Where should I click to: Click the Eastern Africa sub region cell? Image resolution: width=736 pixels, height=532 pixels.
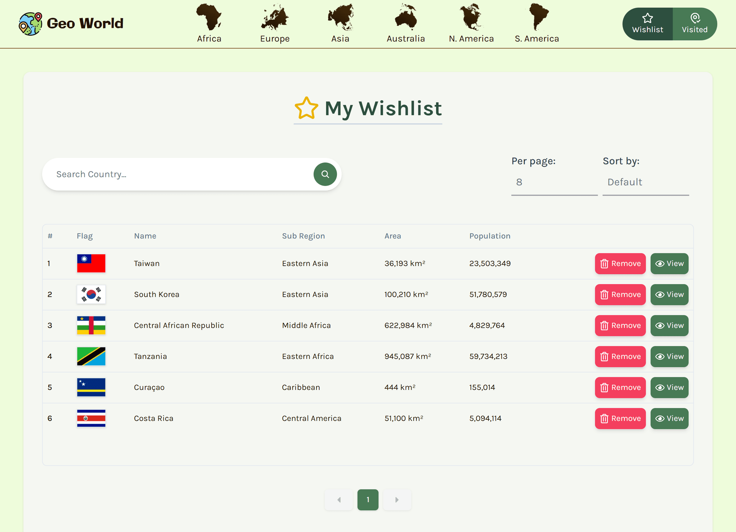[308, 357]
